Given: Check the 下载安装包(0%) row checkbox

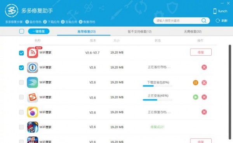Looking at the screenshot, I should pos(21,82).
